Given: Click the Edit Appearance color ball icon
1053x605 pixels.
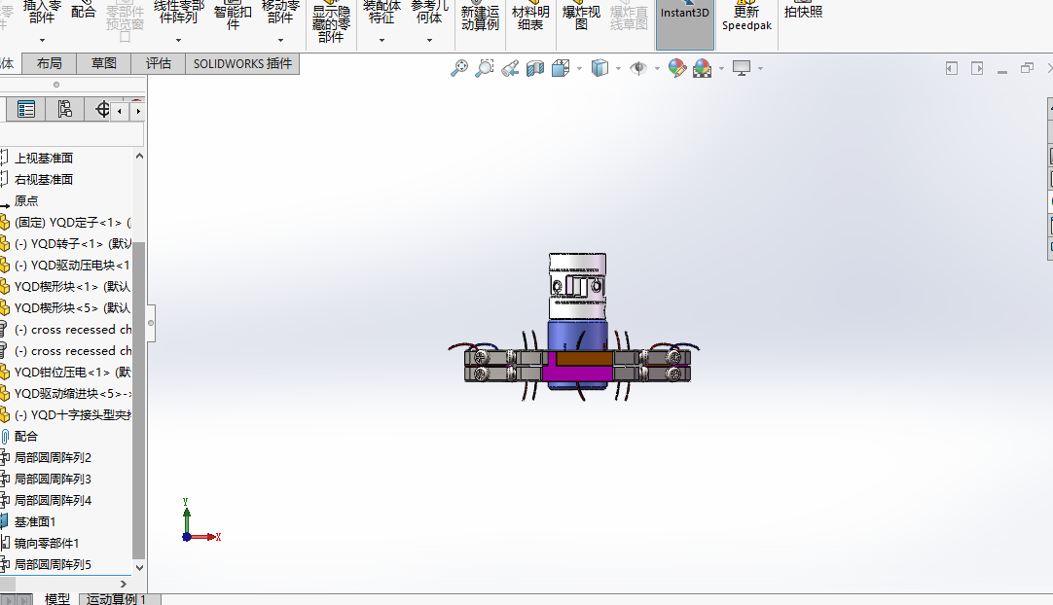Looking at the screenshot, I should pos(677,68).
